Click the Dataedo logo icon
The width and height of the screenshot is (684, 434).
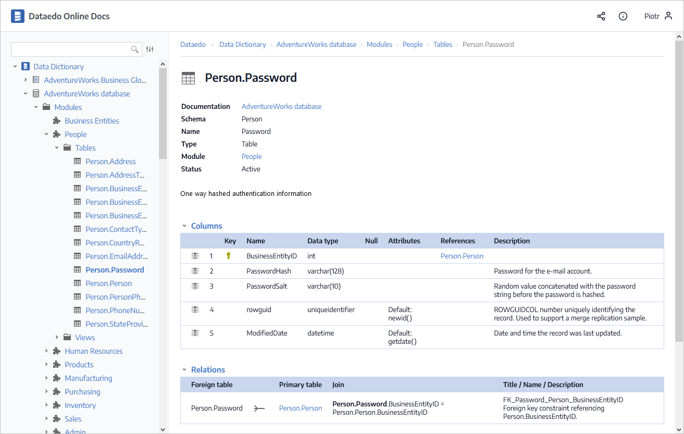coord(18,16)
